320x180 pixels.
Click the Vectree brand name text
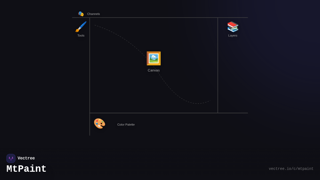(26, 158)
